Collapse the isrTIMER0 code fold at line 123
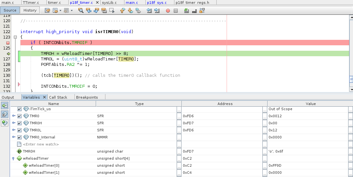This screenshot has height=177, width=353. (x=15, y=37)
